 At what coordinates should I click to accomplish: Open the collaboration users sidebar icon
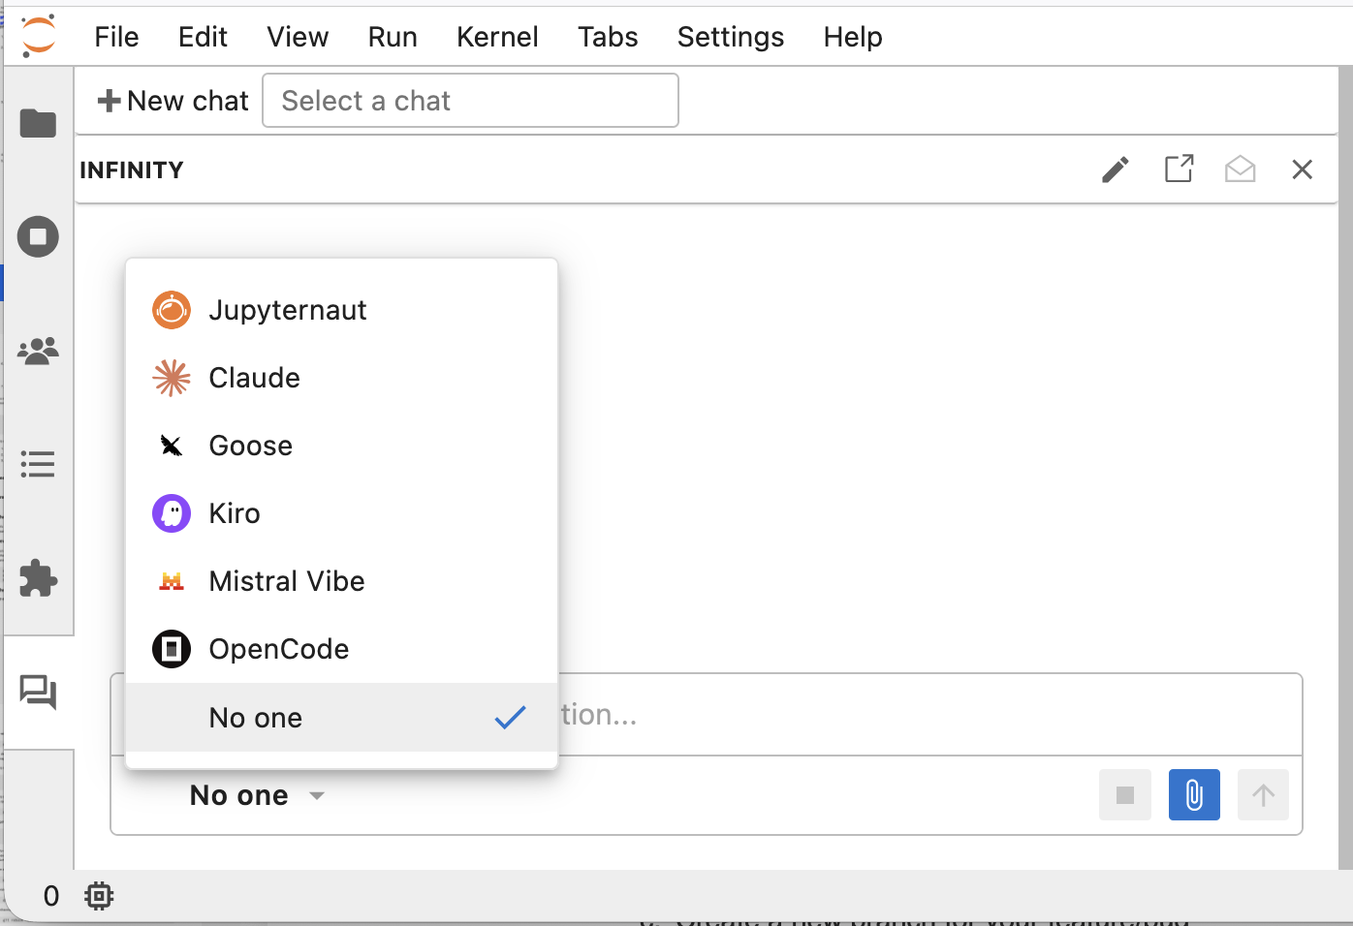pos(39,350)
